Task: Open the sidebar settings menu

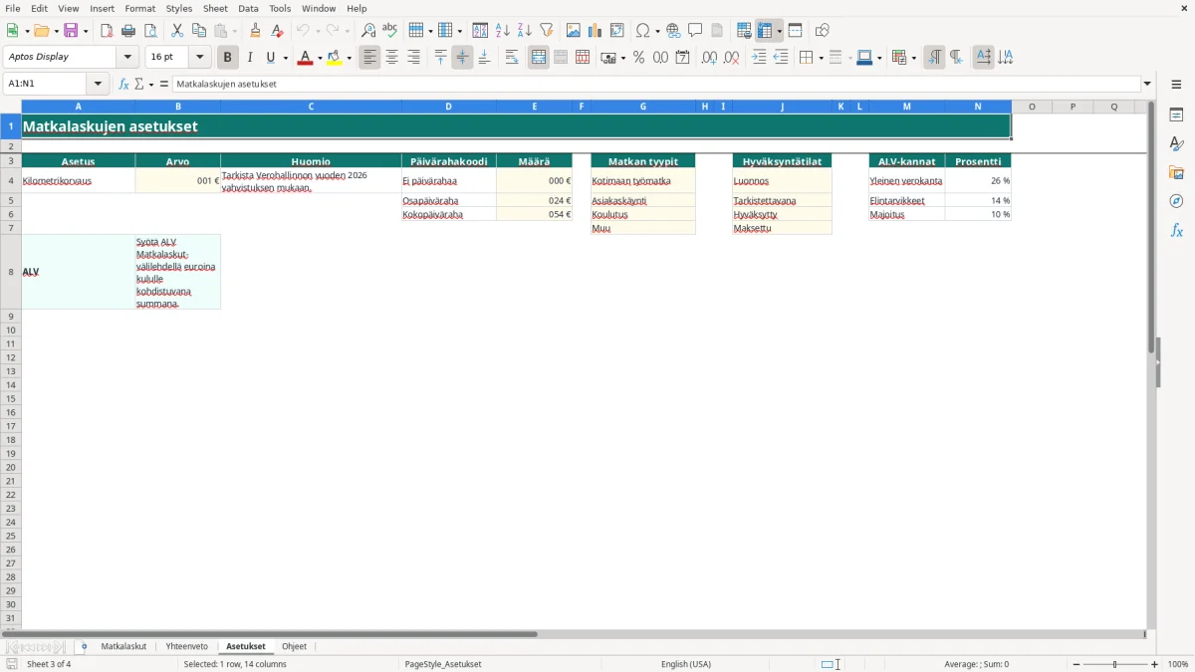Action: click(x=1176, y=84)
